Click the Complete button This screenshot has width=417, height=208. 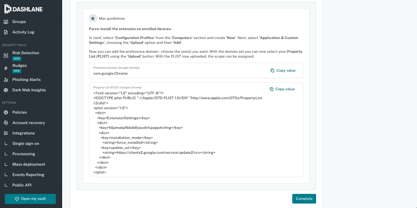[x=304, y=199]
